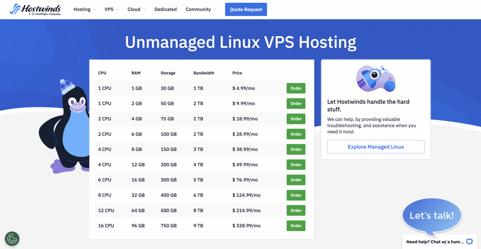Click the $ 76.99/mo price
Viewport: 481px width, 249px height.
tap(245, 180)
